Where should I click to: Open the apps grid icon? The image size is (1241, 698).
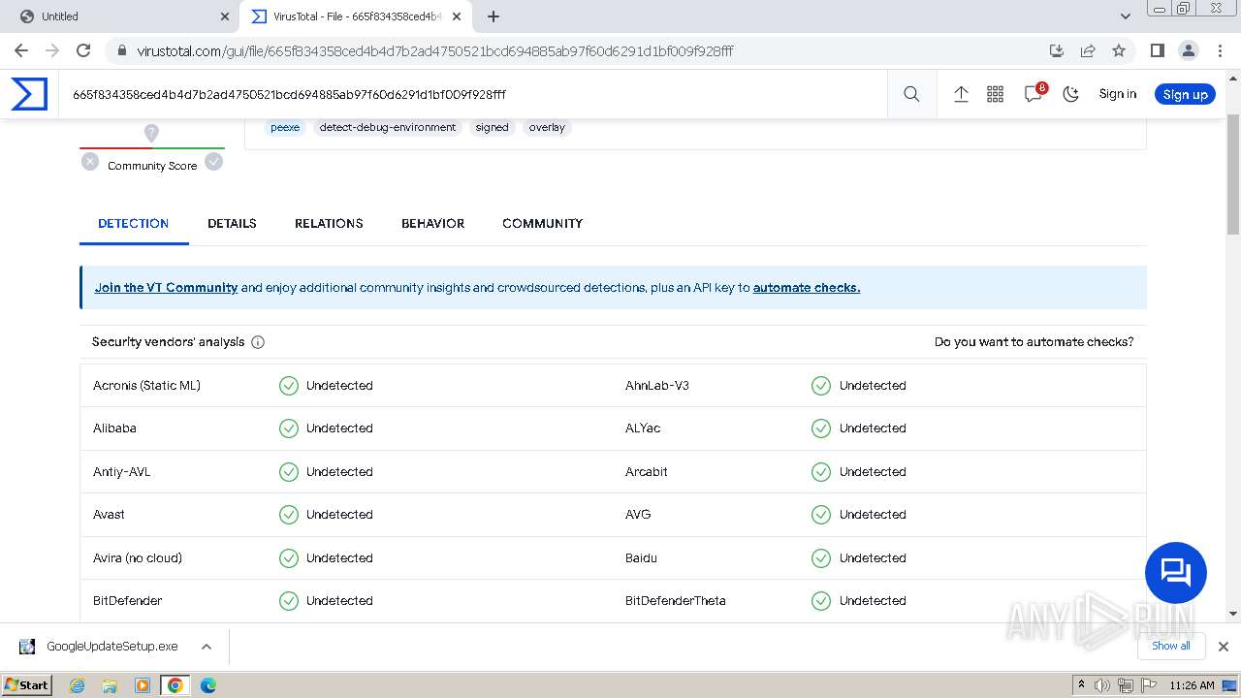[x=995, y=94]
